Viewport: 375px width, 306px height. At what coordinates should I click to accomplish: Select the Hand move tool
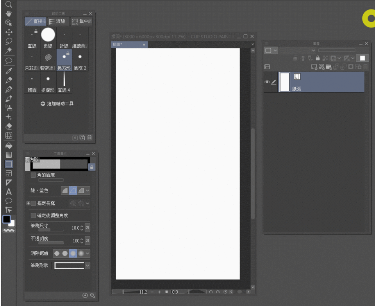pyautogui.click(x=9, y=14)
